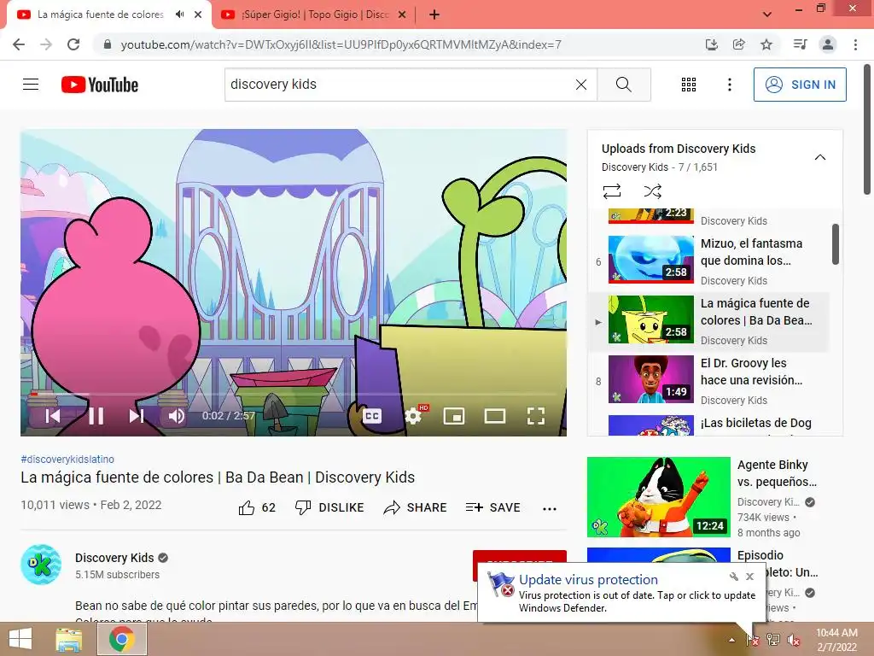
Task: Click the SIGN IN button
Action: coord(800,85)
